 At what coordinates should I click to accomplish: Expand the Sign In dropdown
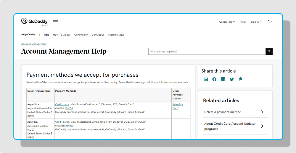[256, 22]
